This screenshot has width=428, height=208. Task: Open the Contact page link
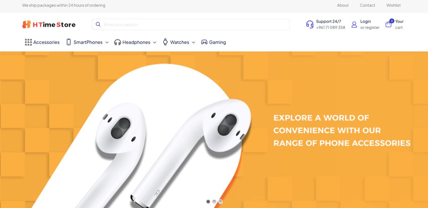coord(367,5)
